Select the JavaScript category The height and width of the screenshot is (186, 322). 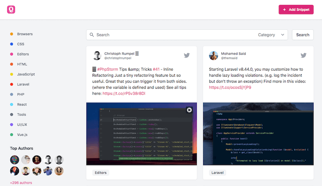click(x=26, y=74)
